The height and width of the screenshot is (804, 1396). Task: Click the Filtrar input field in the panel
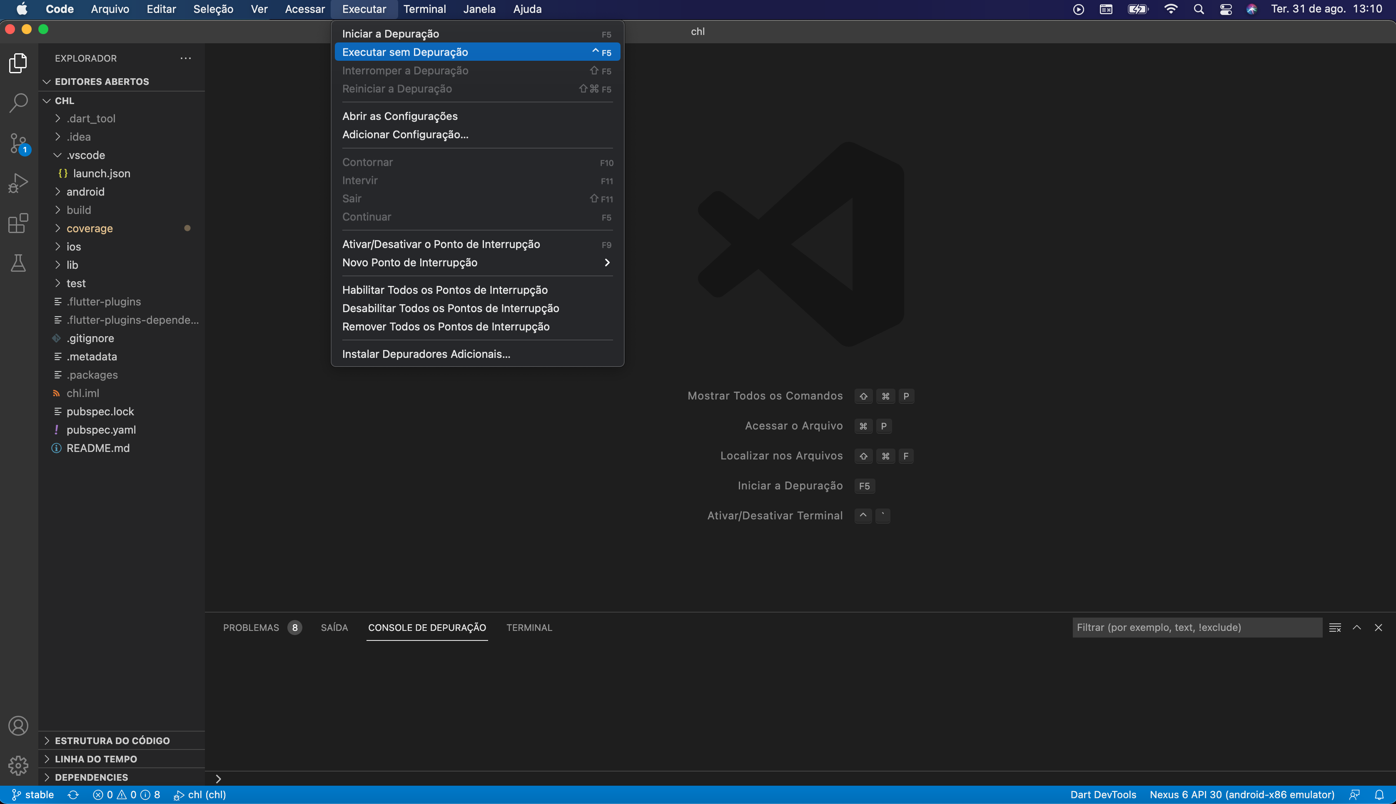(1196, 627)
